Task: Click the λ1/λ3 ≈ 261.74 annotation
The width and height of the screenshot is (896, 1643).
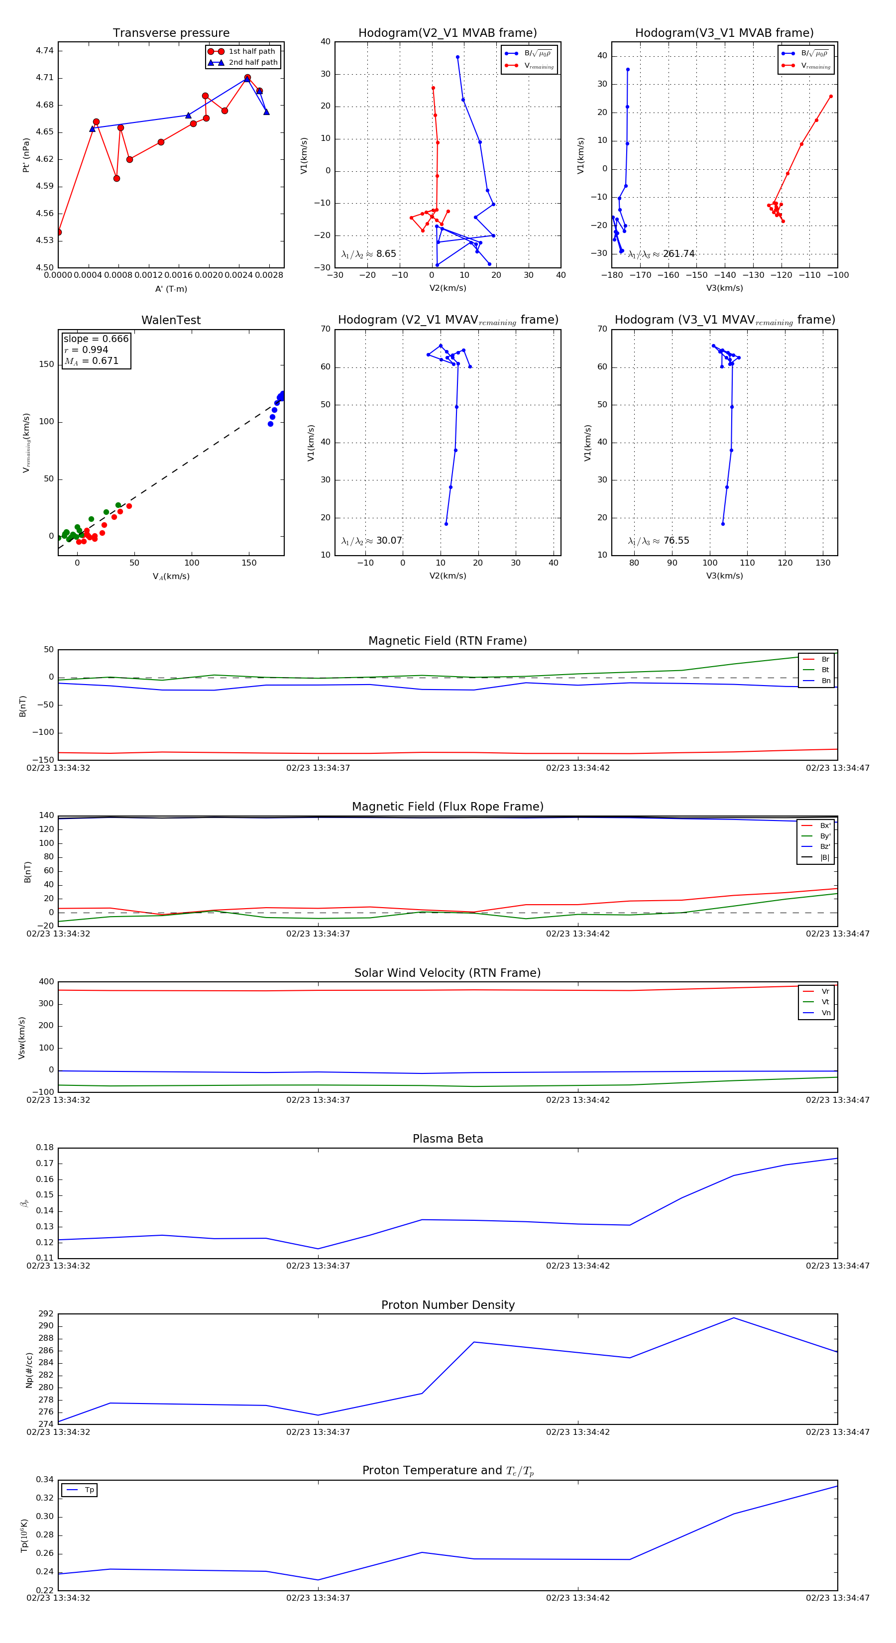Action: [661, 254]
